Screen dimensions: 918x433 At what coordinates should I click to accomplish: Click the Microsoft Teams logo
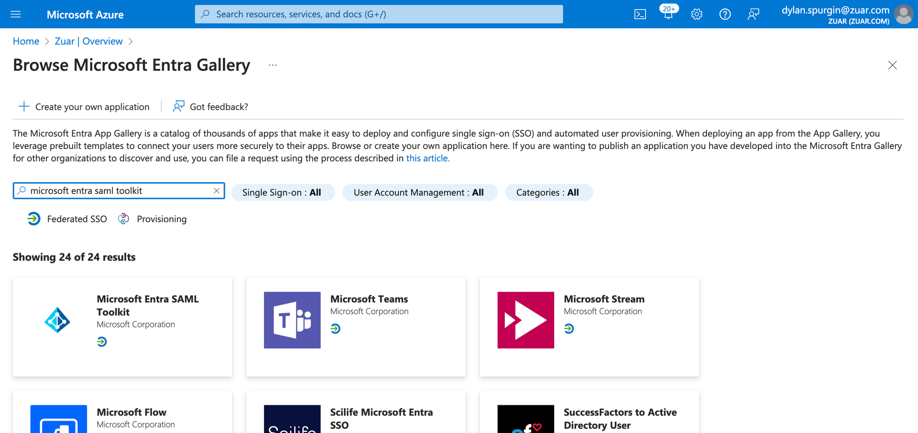point(292,320)
